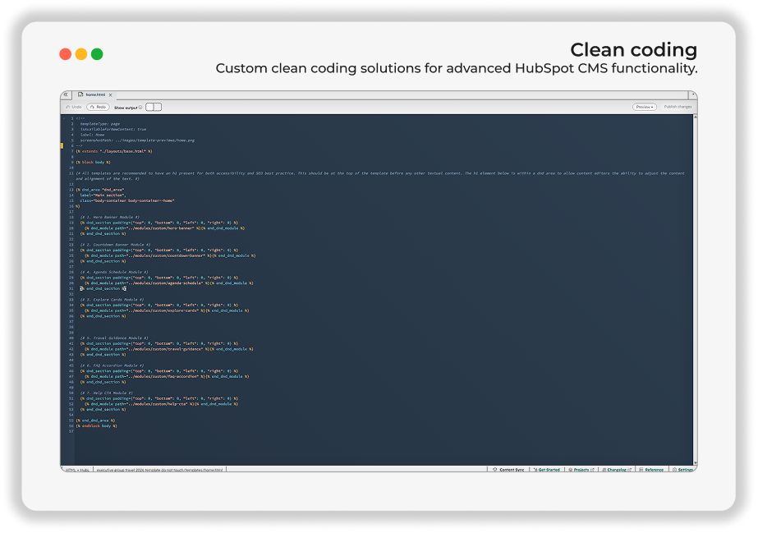758x533 pixels.
Task: Click the Travel Guidance Module comment line
Action: pos(114,338)
